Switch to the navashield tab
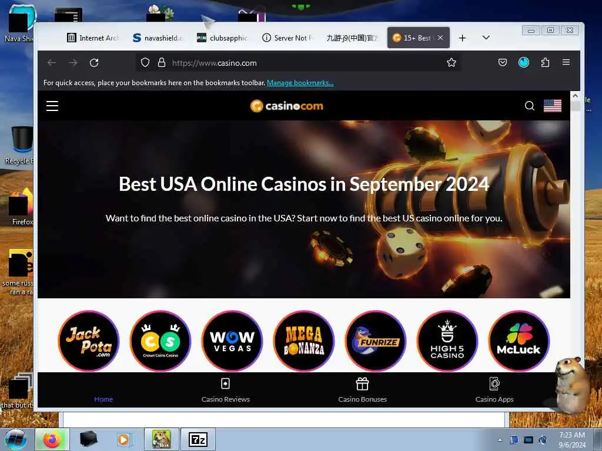The image size is (602, 451). [x=158, y=38]
